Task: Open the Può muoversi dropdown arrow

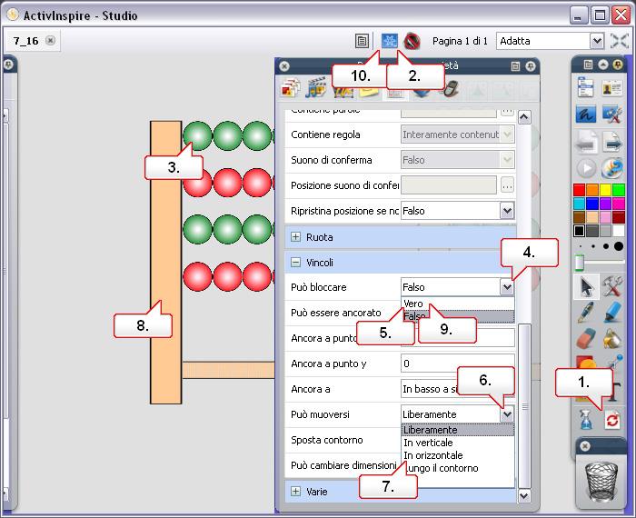Action: (507, 414)
